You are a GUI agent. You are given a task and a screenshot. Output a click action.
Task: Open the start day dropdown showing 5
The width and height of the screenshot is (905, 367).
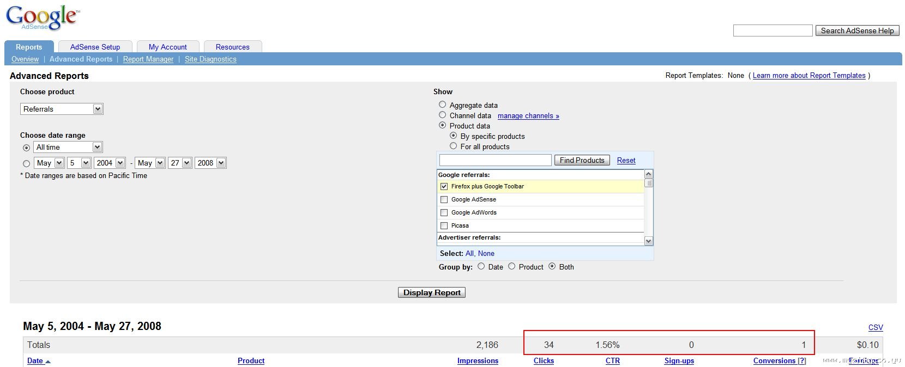point(79,163)
